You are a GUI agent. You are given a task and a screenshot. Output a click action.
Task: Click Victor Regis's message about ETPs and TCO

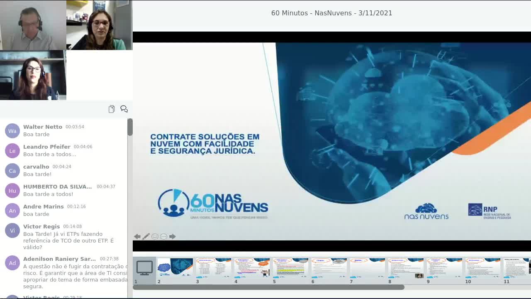click(x=68, y=240)
